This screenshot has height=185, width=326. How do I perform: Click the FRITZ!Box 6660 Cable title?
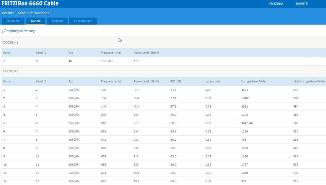[30, 4]
